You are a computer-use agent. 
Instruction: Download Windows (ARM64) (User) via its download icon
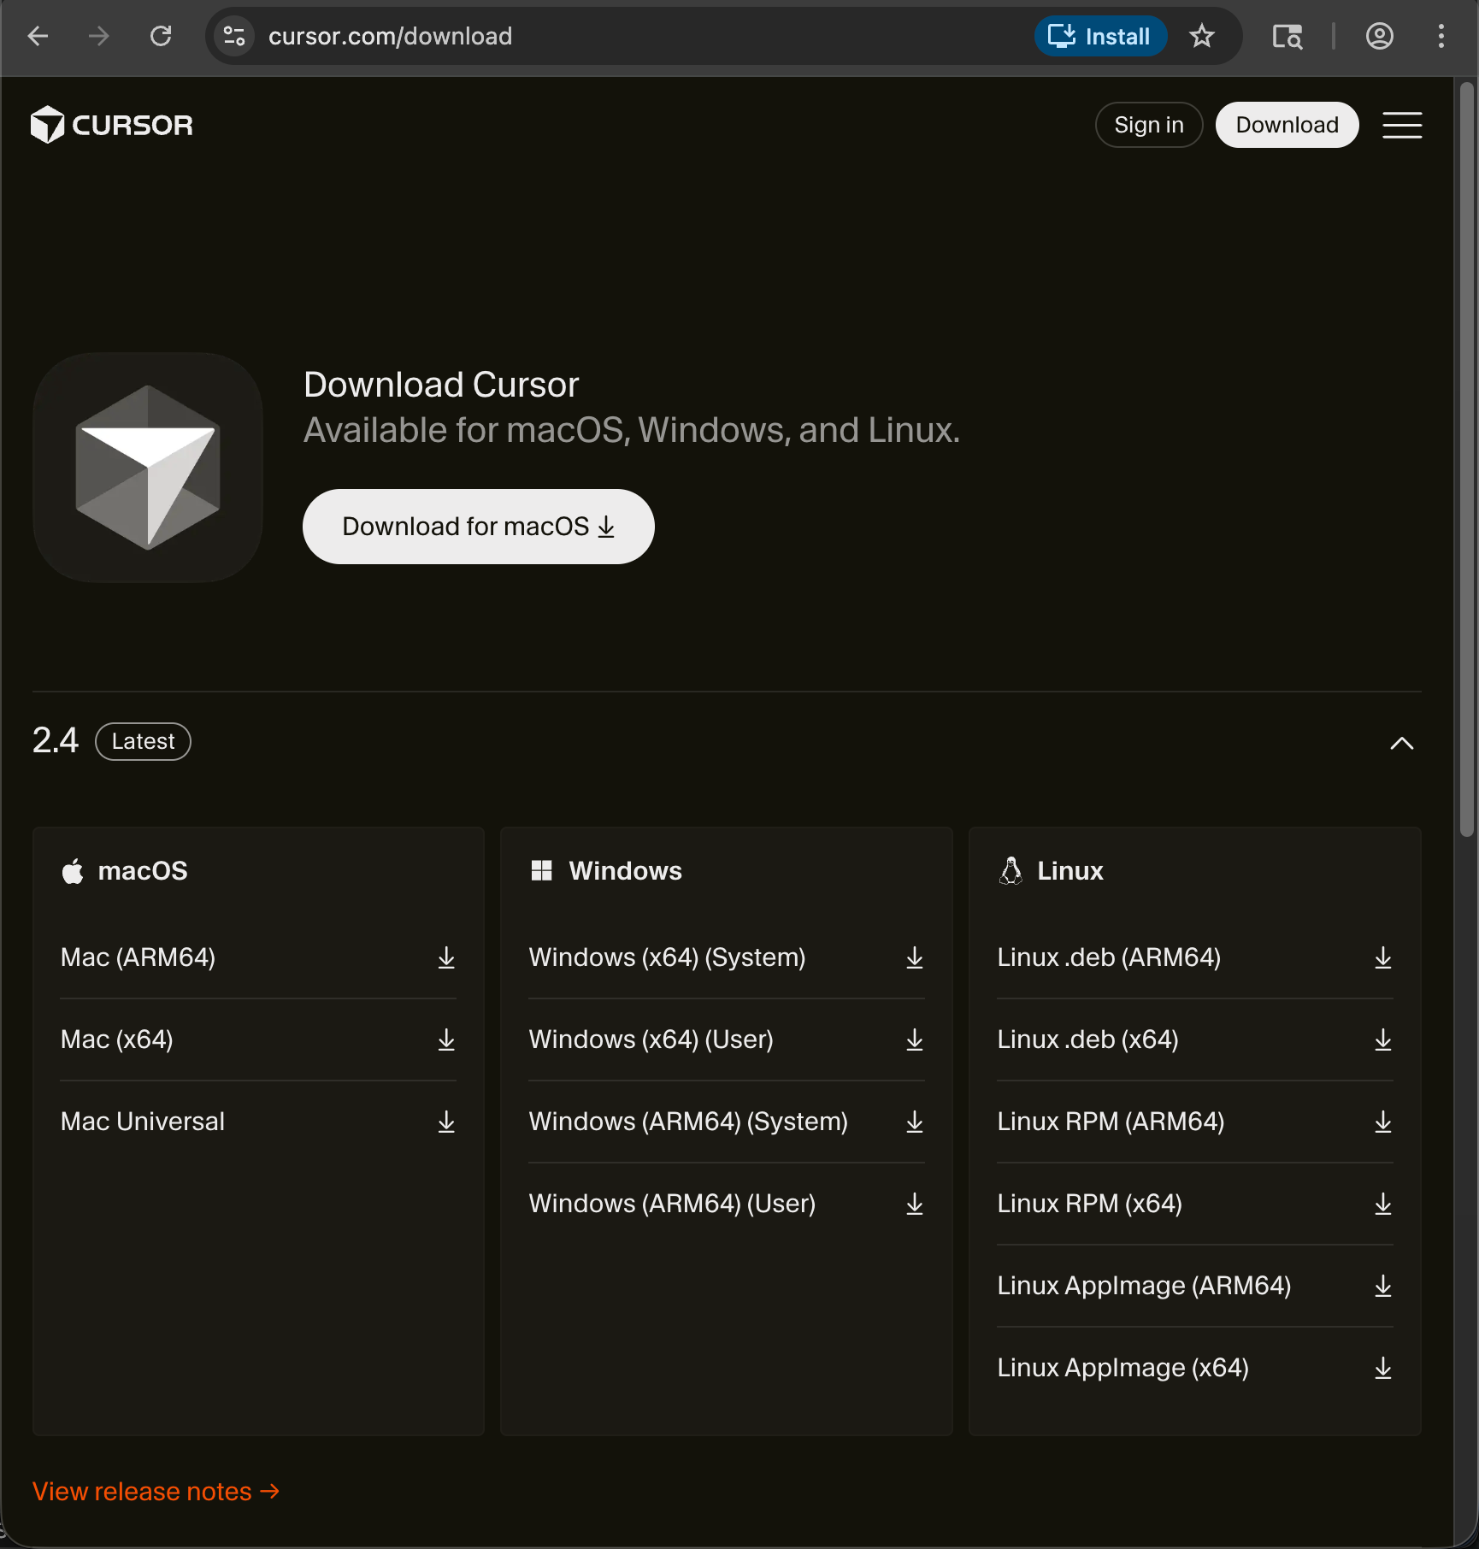click(914, 1203)
